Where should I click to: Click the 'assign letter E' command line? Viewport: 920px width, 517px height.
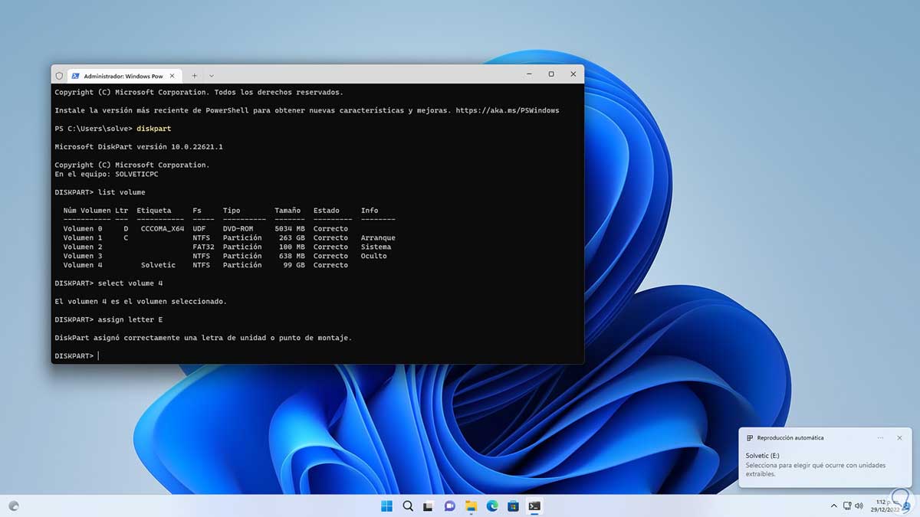[109, 319]
